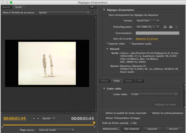Click the Taille de fichier estimée text
The width and height of the screenshot is (186, 133).
click(x=119, y=123)
